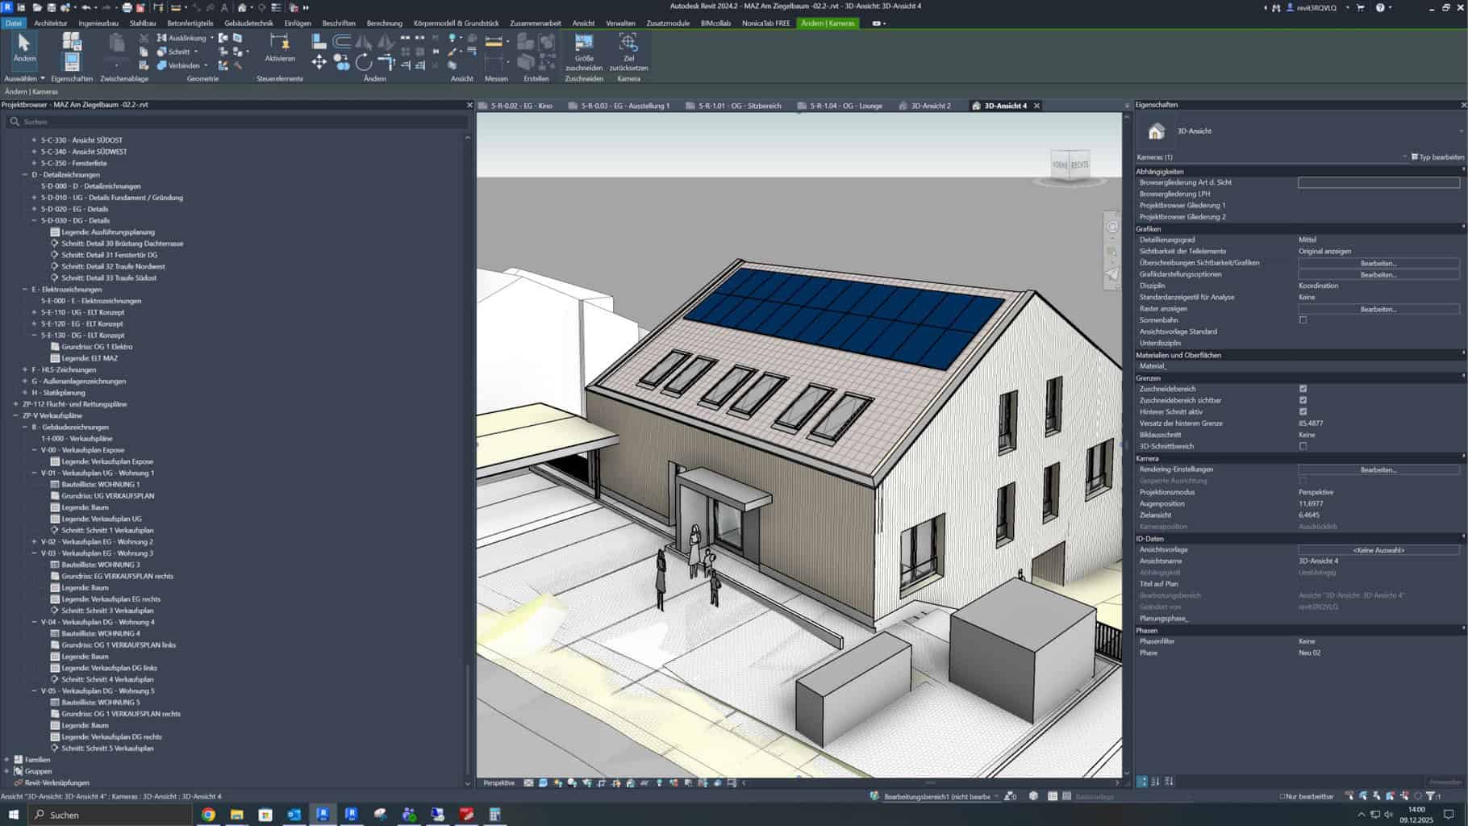Switch to the 3D-Ansicht 2 view tab
The image size is (1468, 826).
930,106
